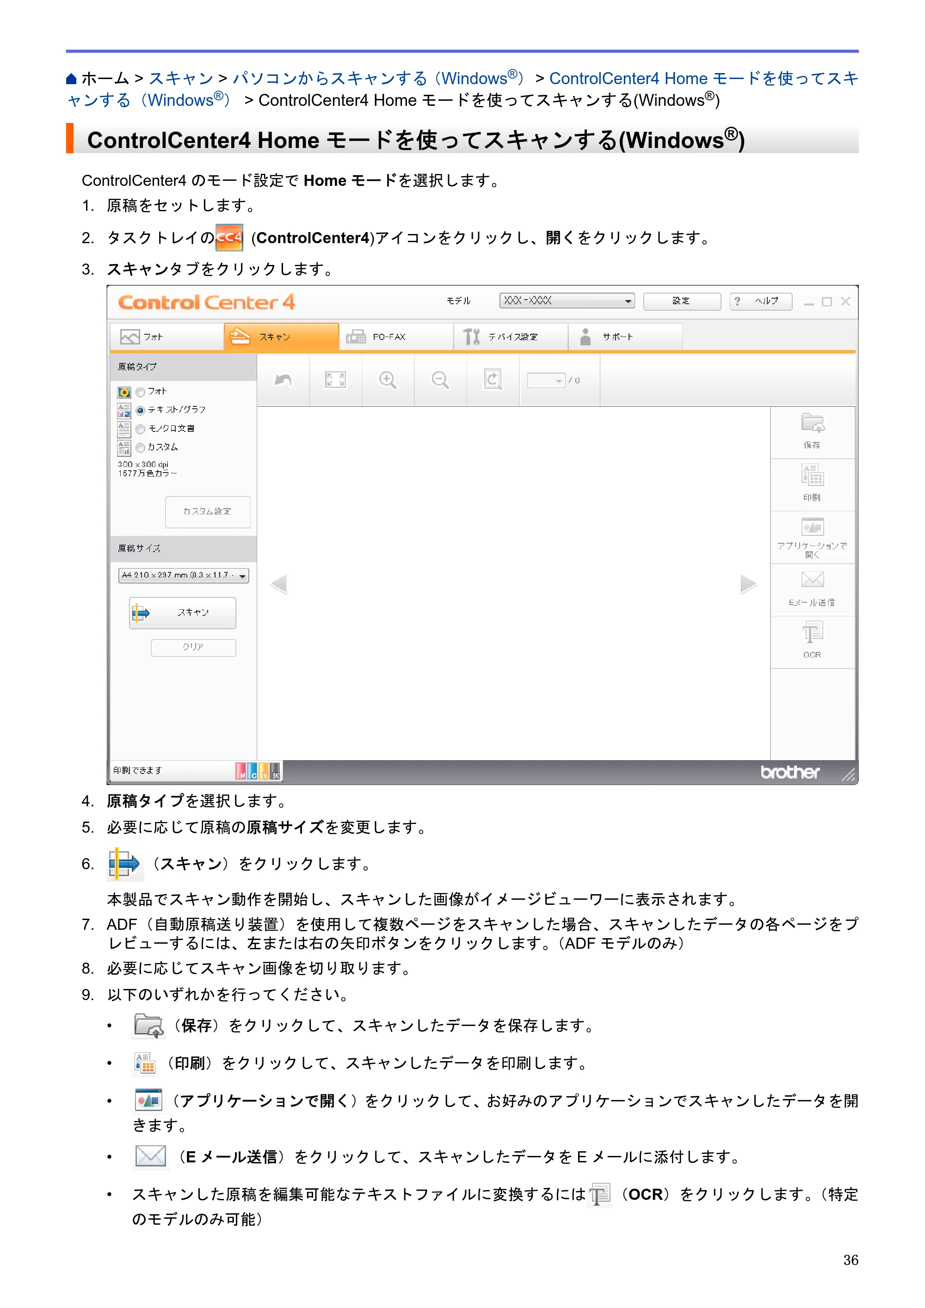Click the 設定 button at top
Image resolution: width=925 pixels, height=1308 pixels.
click(x=682, y=301)
